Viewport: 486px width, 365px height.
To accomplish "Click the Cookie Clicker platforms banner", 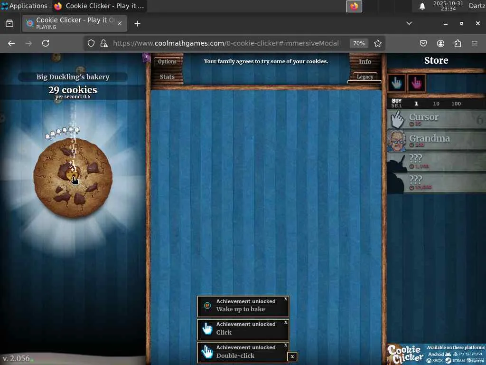I will pos(437,354).
